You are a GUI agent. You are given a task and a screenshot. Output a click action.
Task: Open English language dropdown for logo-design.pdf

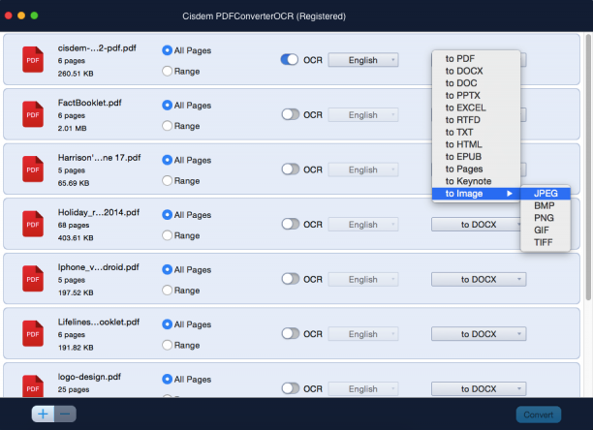pyautogui.click(x=363, y=388)
